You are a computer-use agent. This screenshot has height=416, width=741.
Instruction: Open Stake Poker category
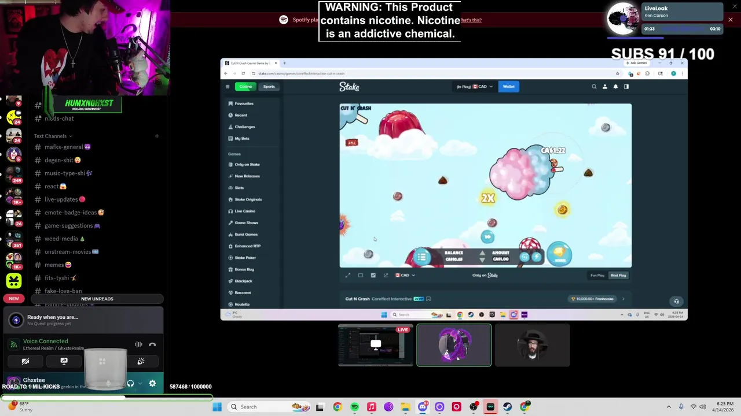(242, 258)
